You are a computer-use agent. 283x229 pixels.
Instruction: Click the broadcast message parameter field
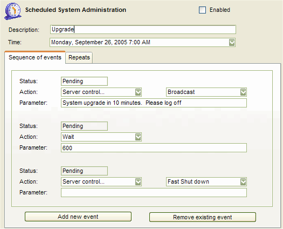154,103
